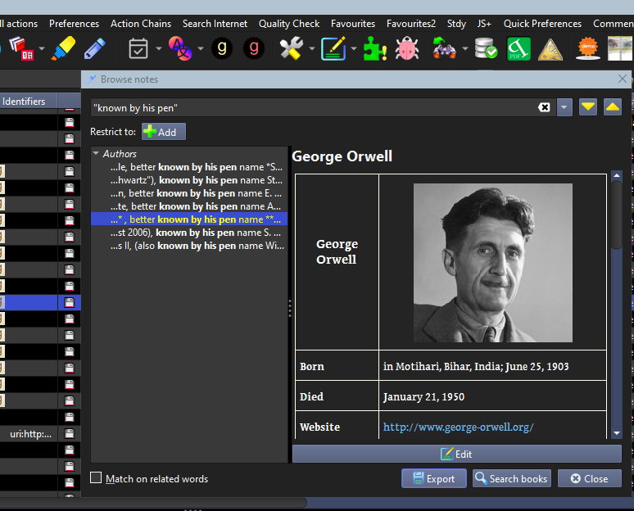This screenshot has width=634, height=511.
Task: Open the tools icon dropdown arrow
Action: click(312, 48)
